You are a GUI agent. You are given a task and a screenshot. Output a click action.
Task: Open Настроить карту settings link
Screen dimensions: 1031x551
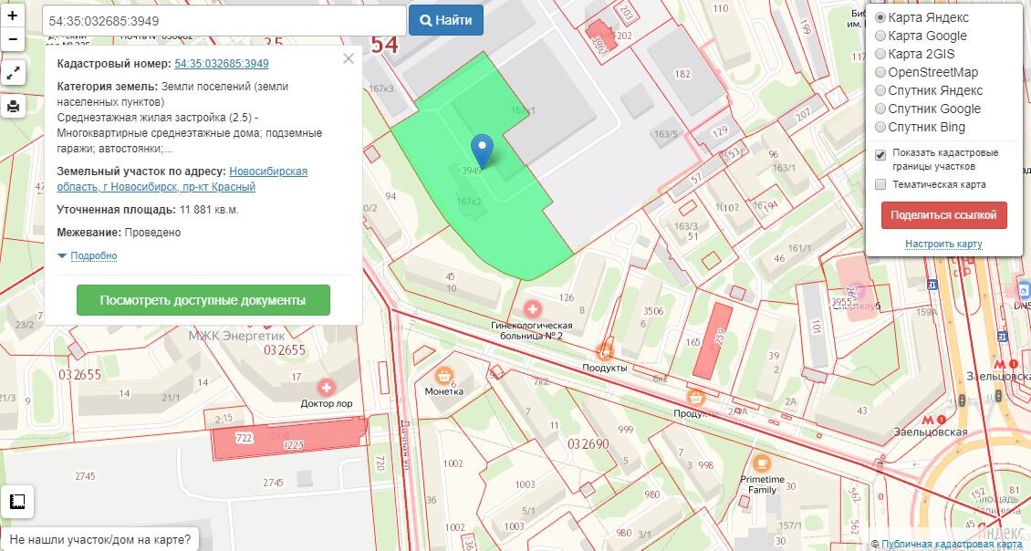pyautogui.click(x=943, y=244)
